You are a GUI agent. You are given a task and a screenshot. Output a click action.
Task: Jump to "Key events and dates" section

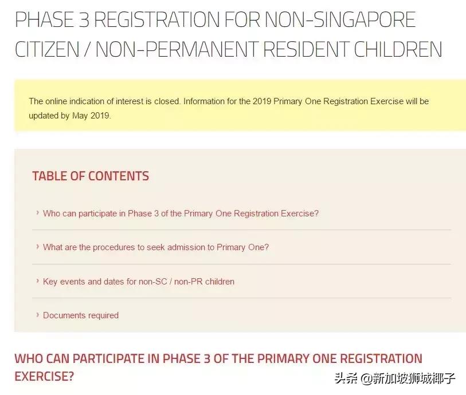[x=139, y=282]
